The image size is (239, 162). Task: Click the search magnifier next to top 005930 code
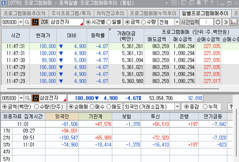[x=27, y=22]
